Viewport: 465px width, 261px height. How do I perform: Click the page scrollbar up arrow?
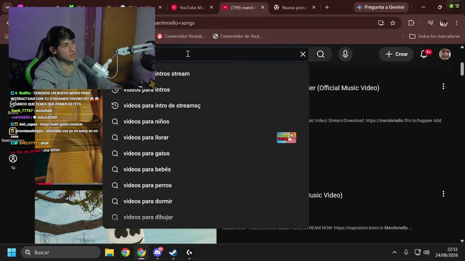pyautogui.click(x=462, y=47)
